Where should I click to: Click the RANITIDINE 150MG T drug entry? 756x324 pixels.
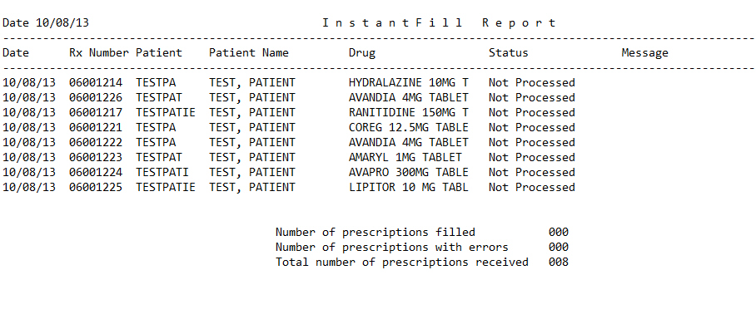pos(408,113)
